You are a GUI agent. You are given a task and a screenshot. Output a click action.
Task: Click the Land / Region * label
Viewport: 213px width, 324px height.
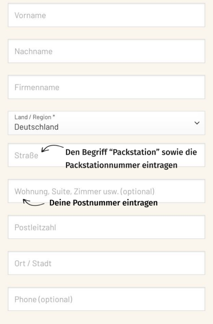click(35, 117)
